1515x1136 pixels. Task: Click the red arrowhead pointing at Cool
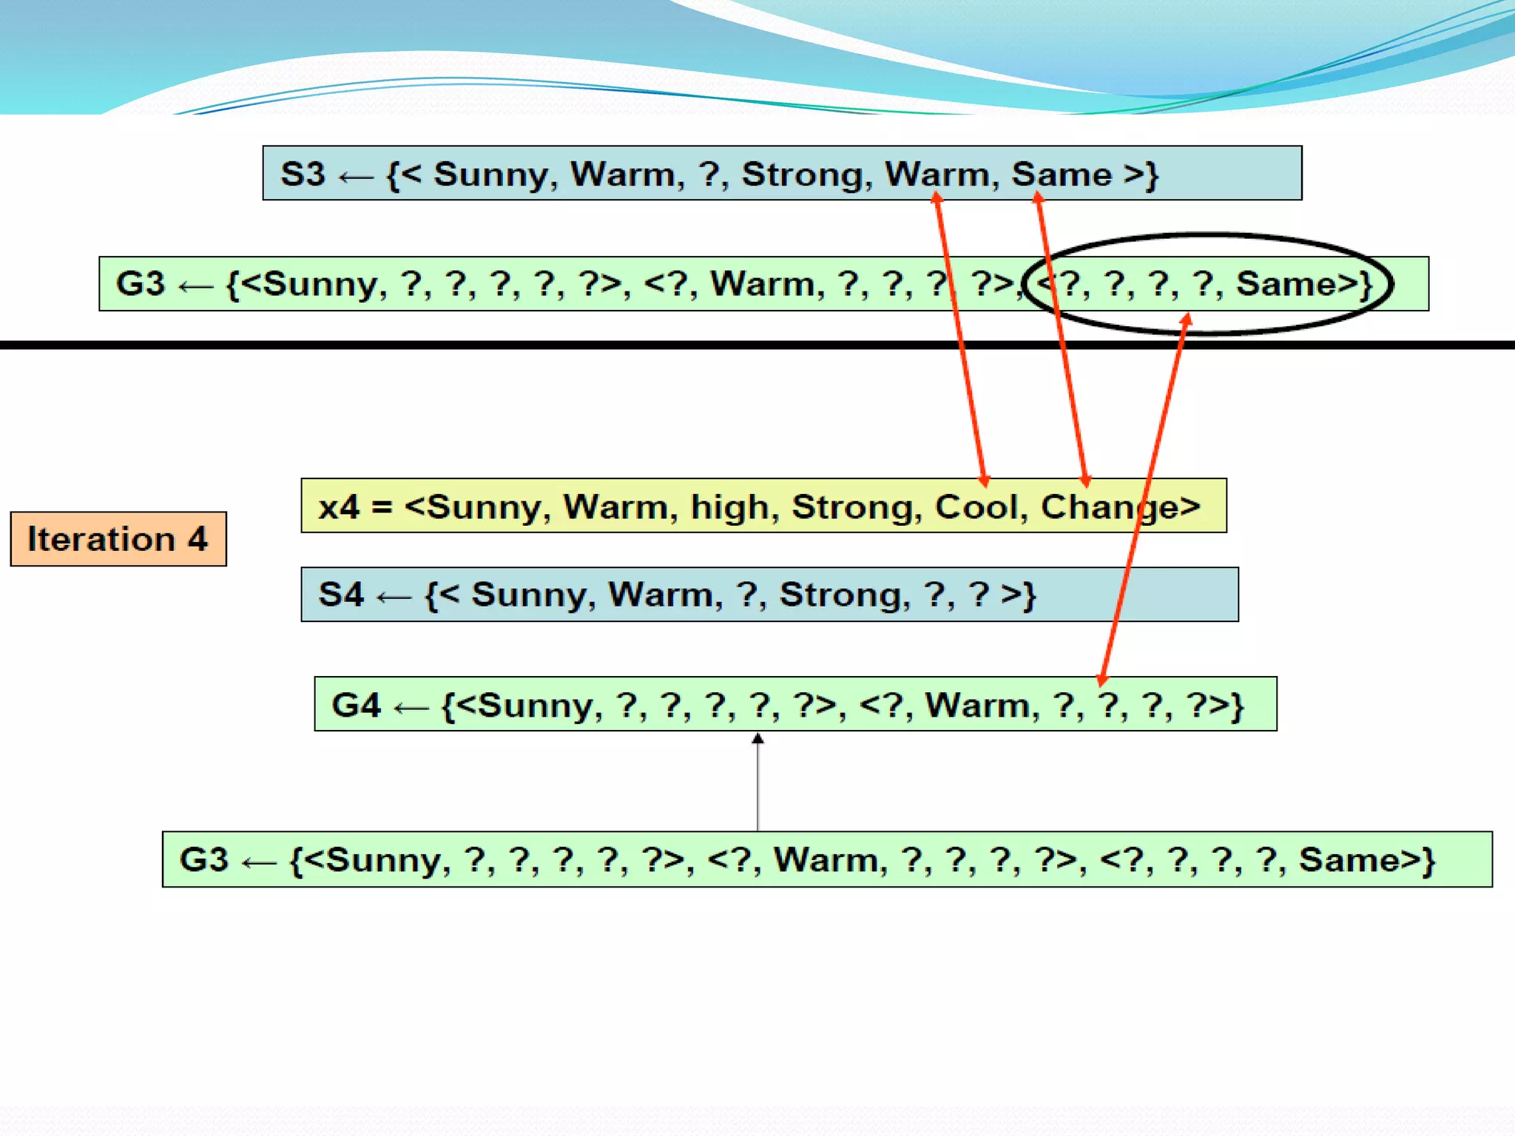984,481
